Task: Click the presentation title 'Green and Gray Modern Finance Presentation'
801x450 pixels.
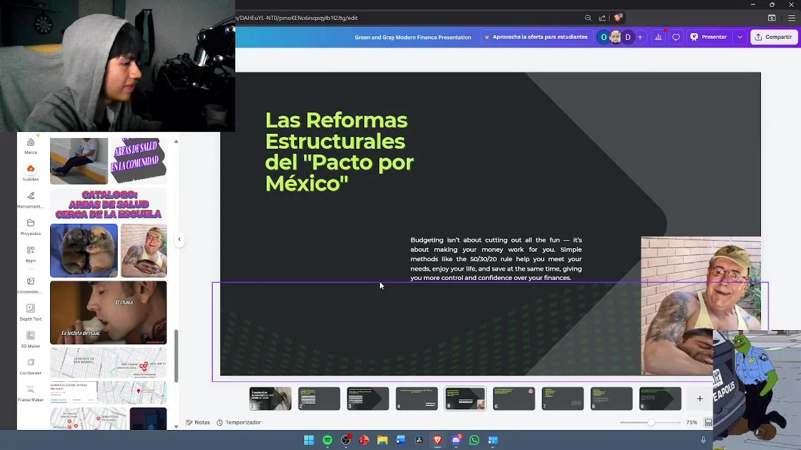Action: click(413, 37)
